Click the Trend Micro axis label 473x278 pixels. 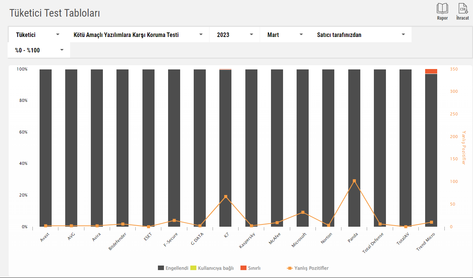[426, 242]
